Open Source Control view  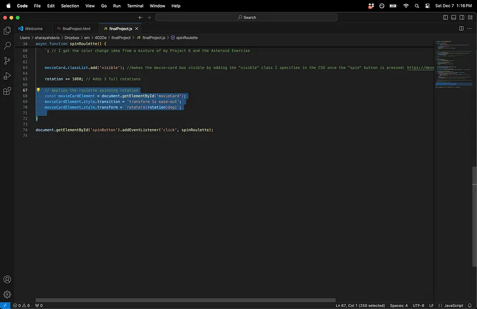click(x=7, y=60)
